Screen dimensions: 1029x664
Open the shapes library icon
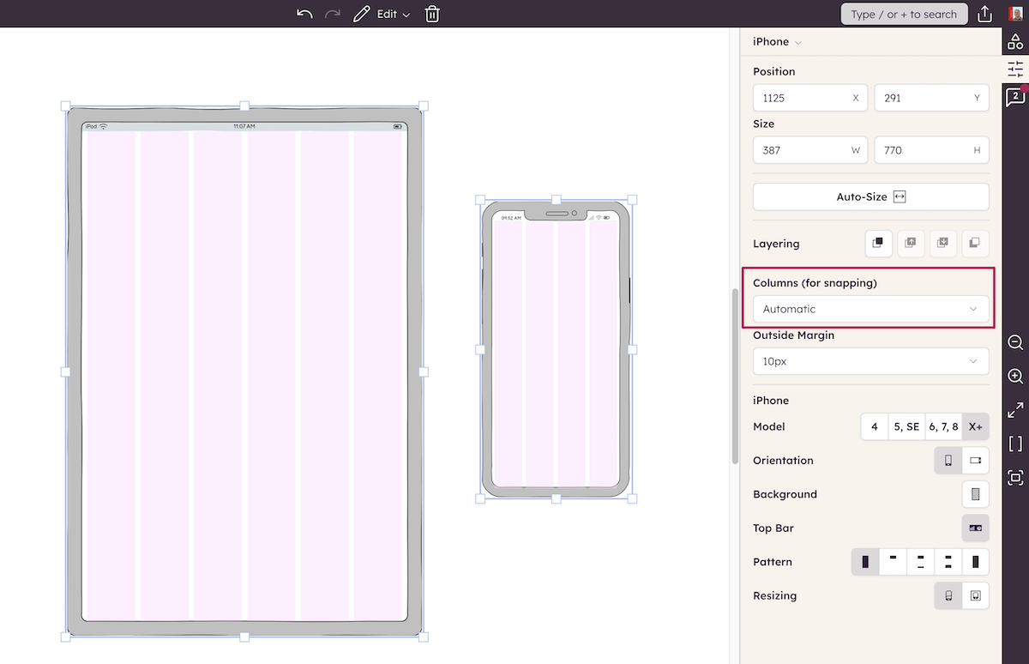1015,41
